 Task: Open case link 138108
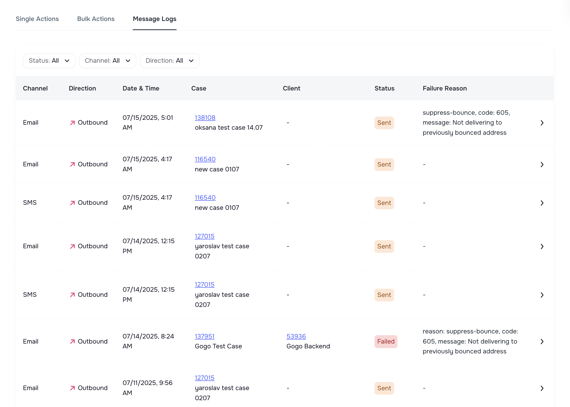coord(205,118)
